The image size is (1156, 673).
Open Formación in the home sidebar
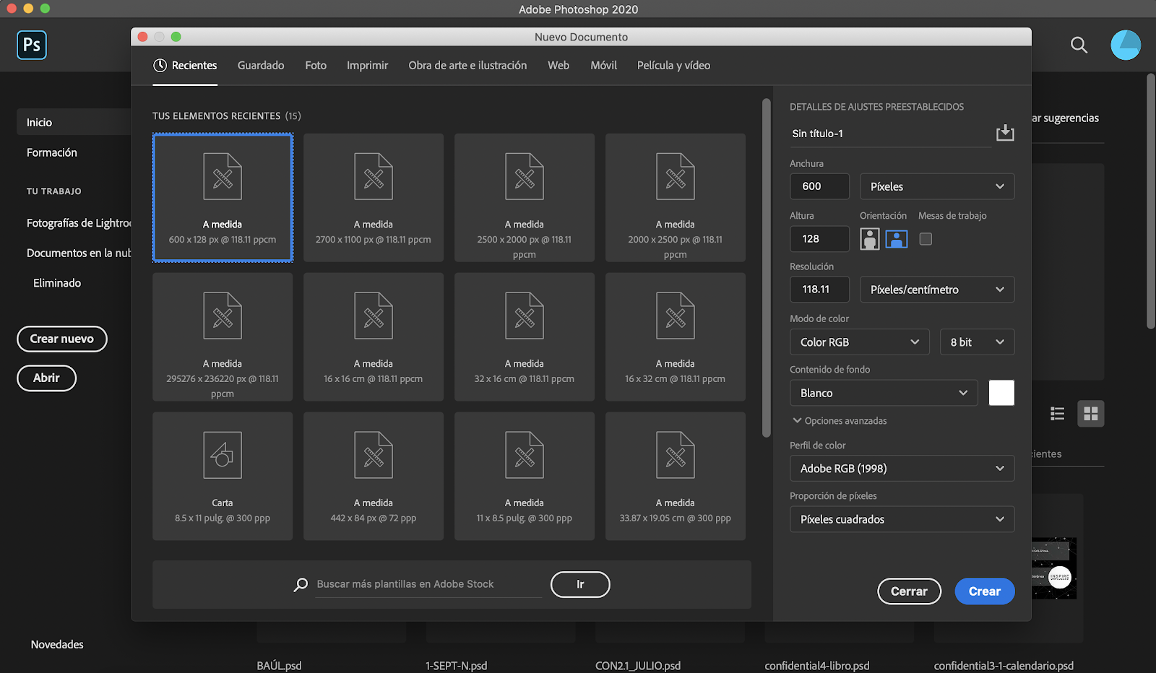[52, 152]
